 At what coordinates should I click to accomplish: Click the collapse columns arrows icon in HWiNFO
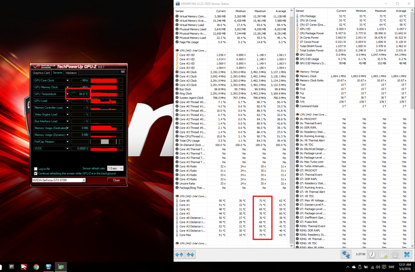coord(191,255)
